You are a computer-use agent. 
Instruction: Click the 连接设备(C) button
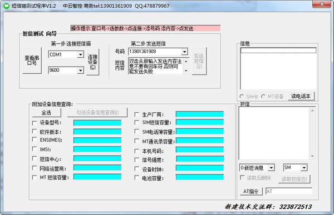[92, 62]
